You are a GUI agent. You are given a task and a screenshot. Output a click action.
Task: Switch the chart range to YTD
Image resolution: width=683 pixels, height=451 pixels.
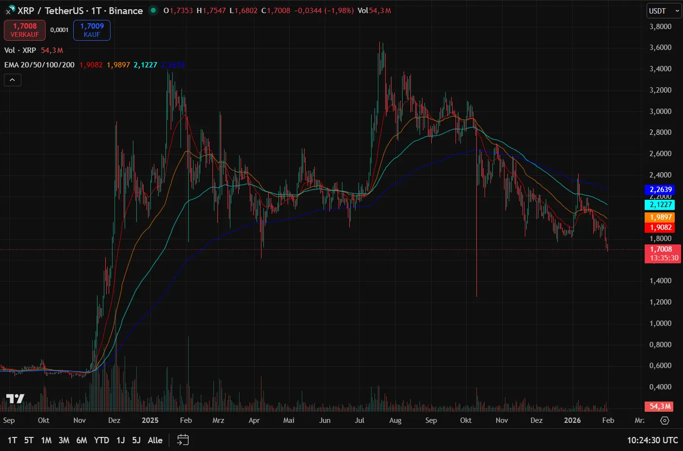click(x=101, y=440)
